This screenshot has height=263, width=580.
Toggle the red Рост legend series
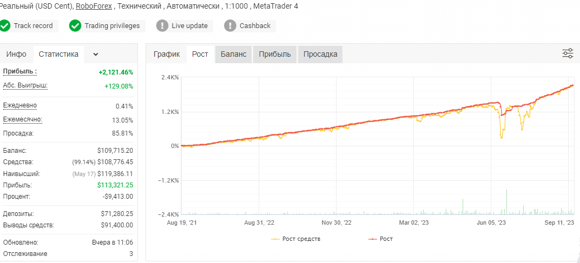click(381, 239)
